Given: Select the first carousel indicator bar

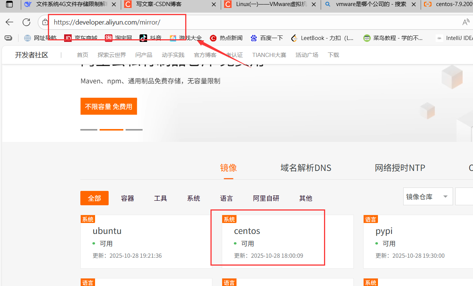Looking at the screenshot, I should click(89, 130).
